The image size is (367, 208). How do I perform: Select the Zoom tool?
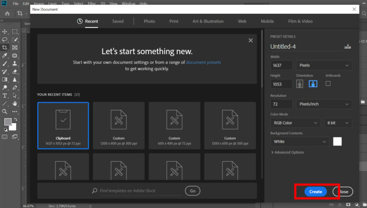[5, 111]
